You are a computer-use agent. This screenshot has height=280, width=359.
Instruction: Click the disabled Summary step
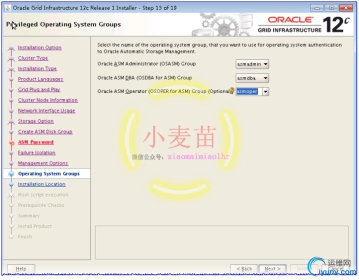coord(29,216)
